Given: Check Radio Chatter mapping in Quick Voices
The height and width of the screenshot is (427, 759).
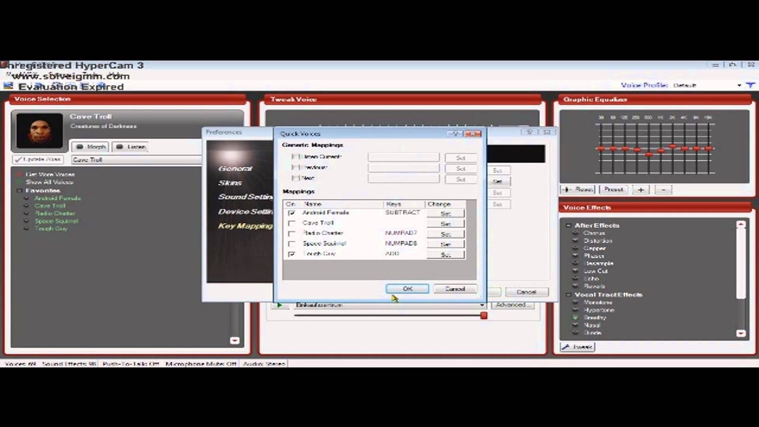Looking at the screenshot, I should click(x=291, y=234).
